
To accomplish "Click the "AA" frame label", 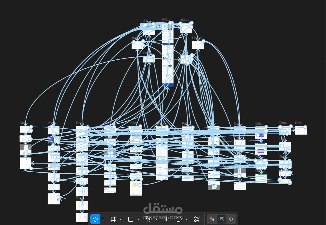I will tap(146, 21).
